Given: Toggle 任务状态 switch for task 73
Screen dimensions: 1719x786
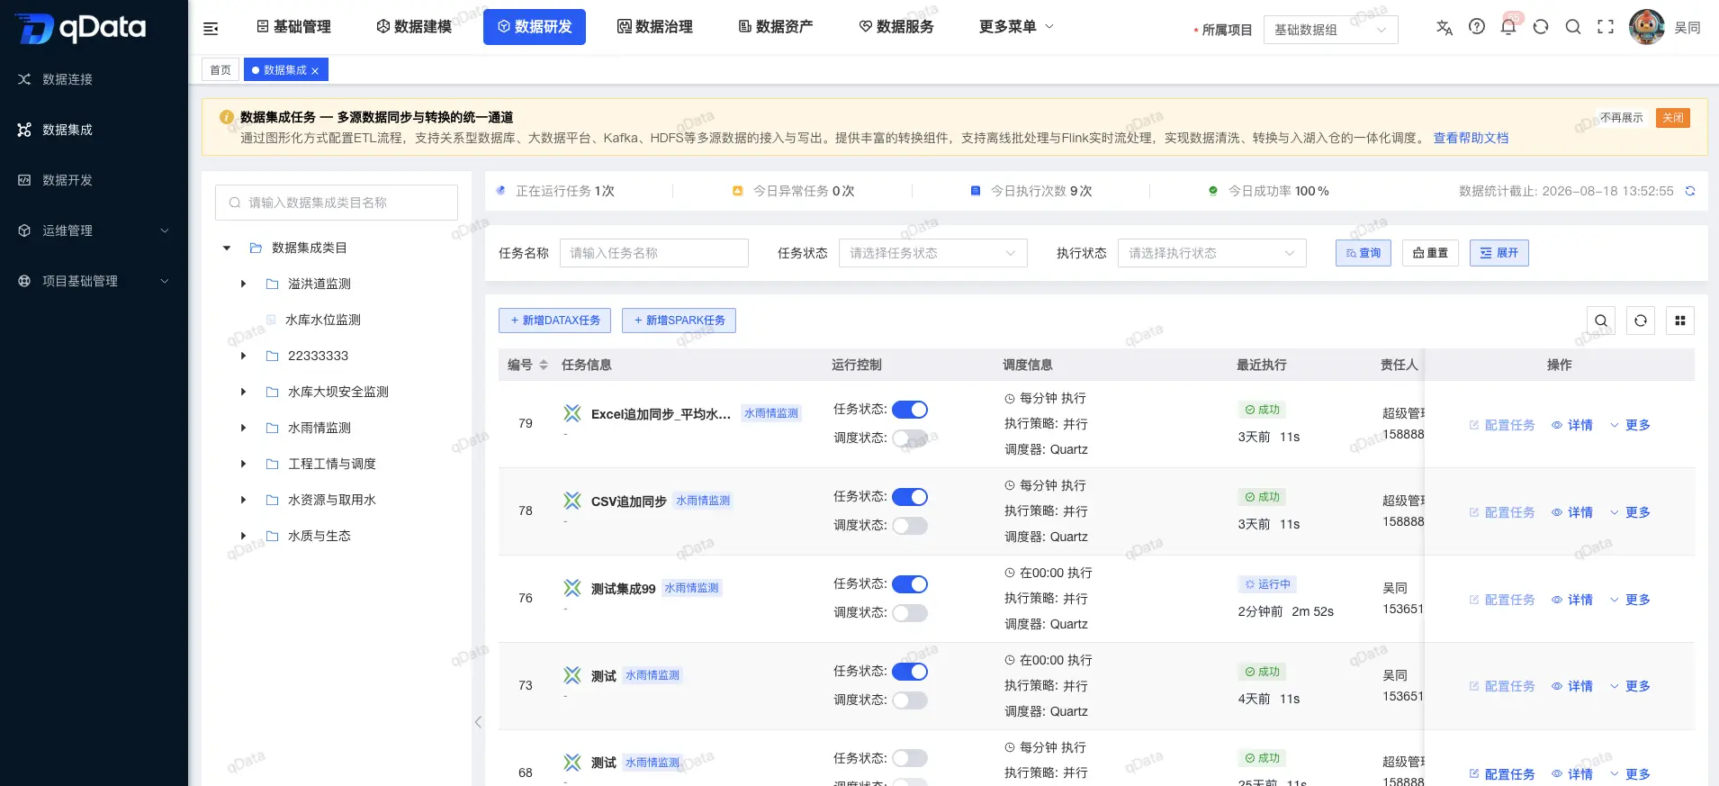Looking at the screenshot, I should (x=910, y=672).
